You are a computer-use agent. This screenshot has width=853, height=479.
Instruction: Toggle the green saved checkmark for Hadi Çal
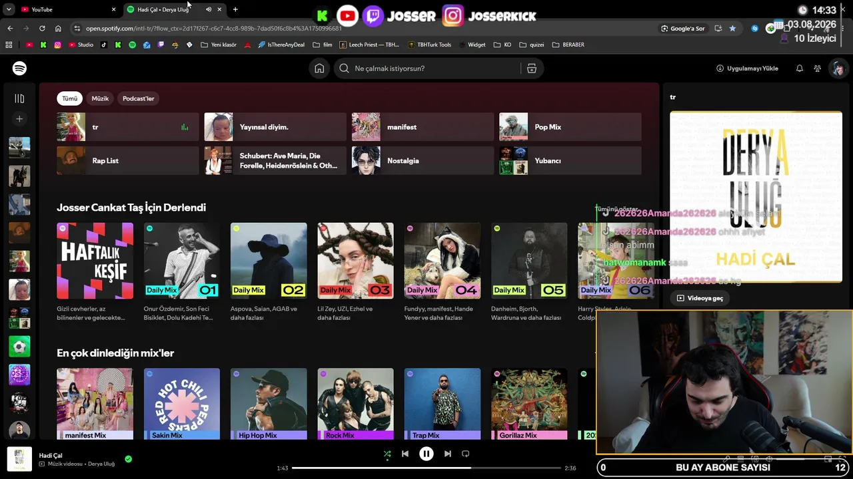[x=128, y=459]
